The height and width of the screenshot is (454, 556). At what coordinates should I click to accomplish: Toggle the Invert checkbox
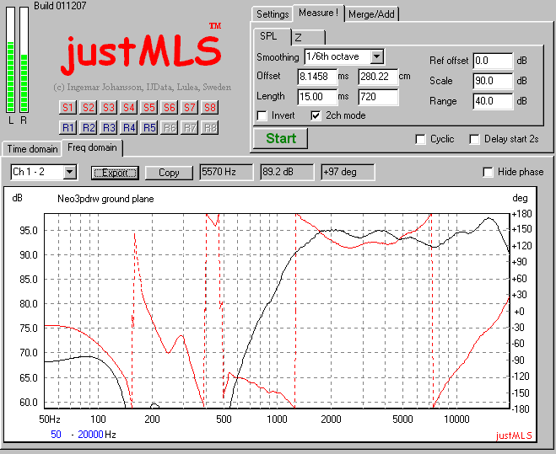point(262,115)
